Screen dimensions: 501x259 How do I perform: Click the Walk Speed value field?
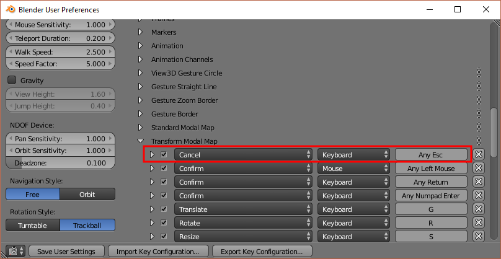(60, 51)
